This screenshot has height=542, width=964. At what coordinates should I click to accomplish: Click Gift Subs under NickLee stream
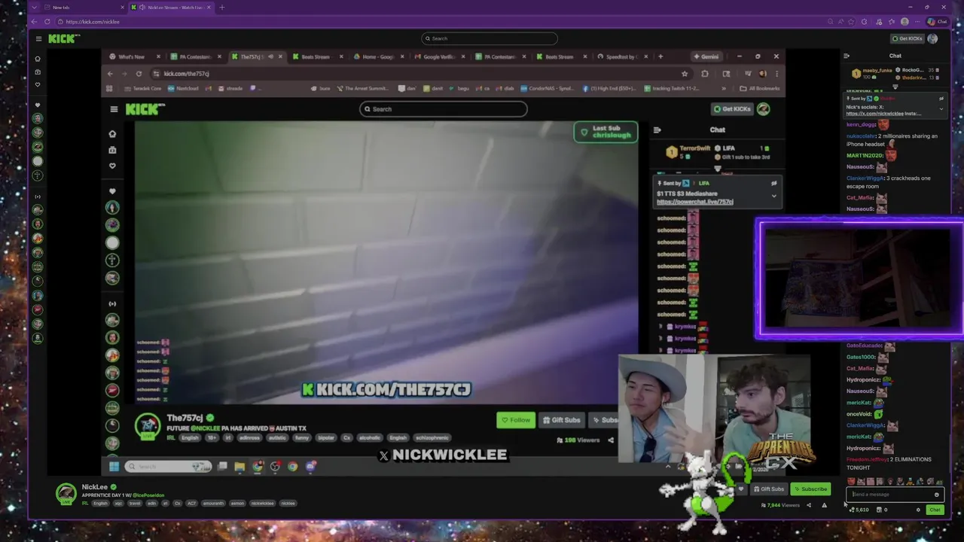tap(769, 489)
